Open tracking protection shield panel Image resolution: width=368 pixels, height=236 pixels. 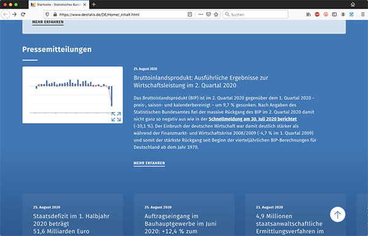(47, 14)
